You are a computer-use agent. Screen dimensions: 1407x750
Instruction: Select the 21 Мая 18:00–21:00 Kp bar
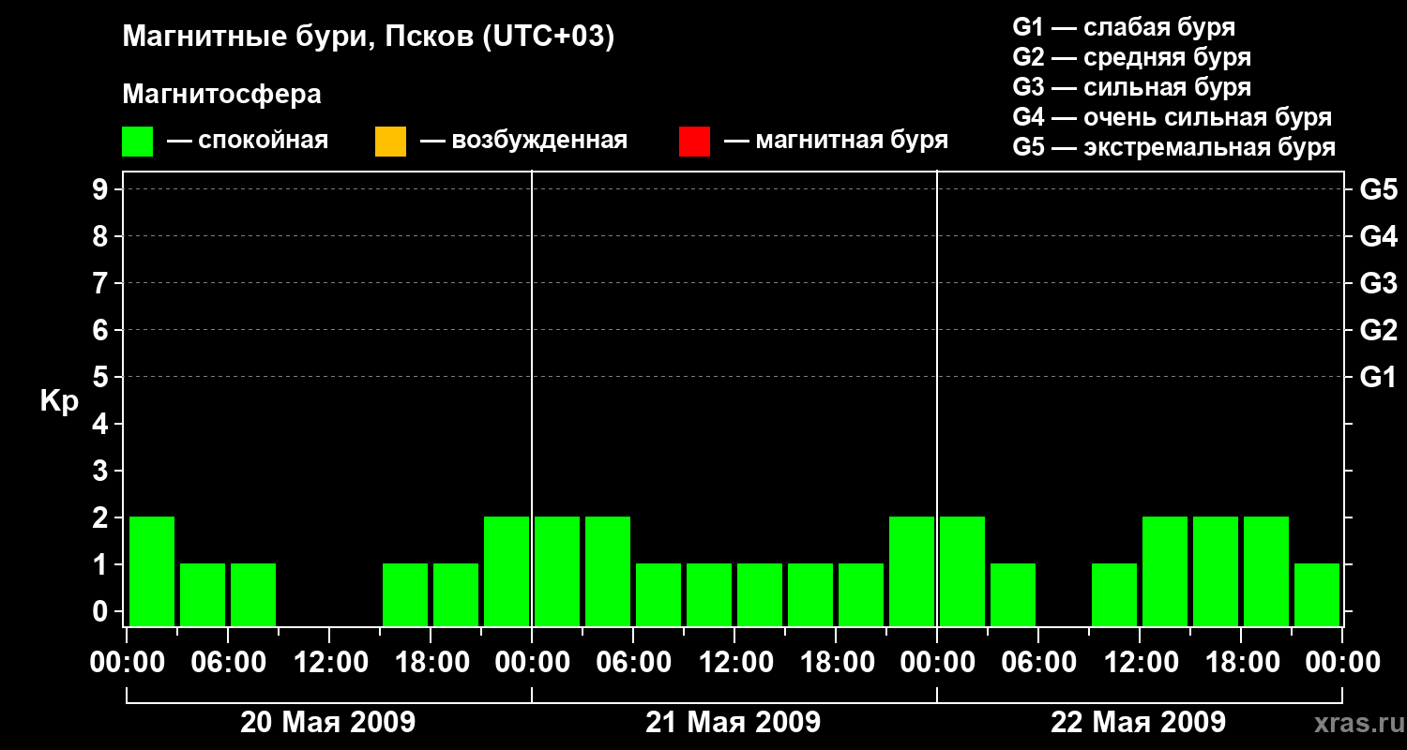tap(861, 594)
